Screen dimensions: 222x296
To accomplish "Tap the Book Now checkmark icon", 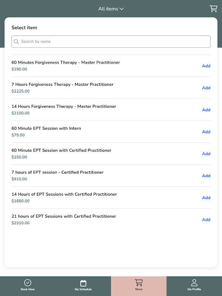I will [28, 283].
